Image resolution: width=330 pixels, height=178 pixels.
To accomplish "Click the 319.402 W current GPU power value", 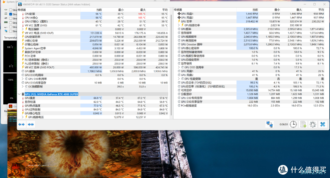I will pos(252,21).
